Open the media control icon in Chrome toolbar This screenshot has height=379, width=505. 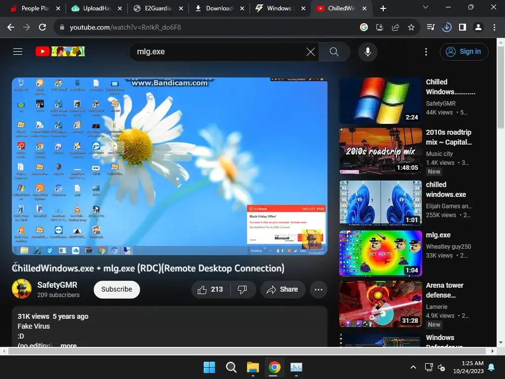tap(431, 28)
